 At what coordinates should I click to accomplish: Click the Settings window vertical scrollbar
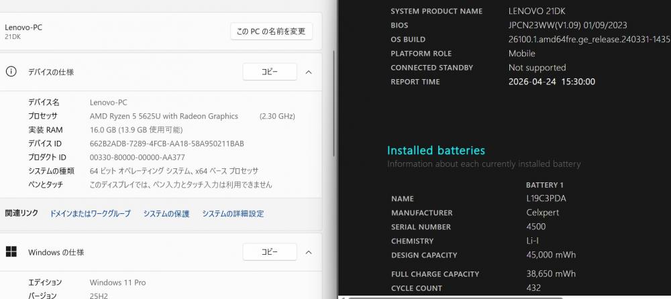[x=334, y=103]
